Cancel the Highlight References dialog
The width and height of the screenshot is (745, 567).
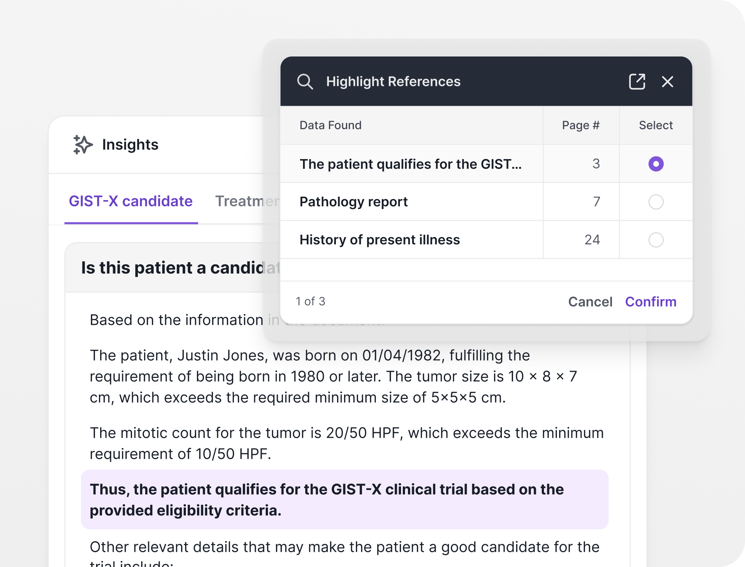click(590, 302)
